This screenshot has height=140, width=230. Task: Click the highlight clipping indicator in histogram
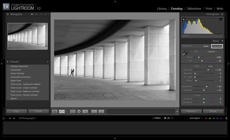(x=220, y=19)
